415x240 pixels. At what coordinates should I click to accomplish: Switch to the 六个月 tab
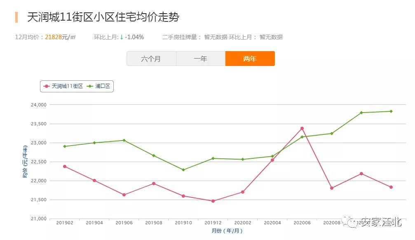click(x=151, y=59)
